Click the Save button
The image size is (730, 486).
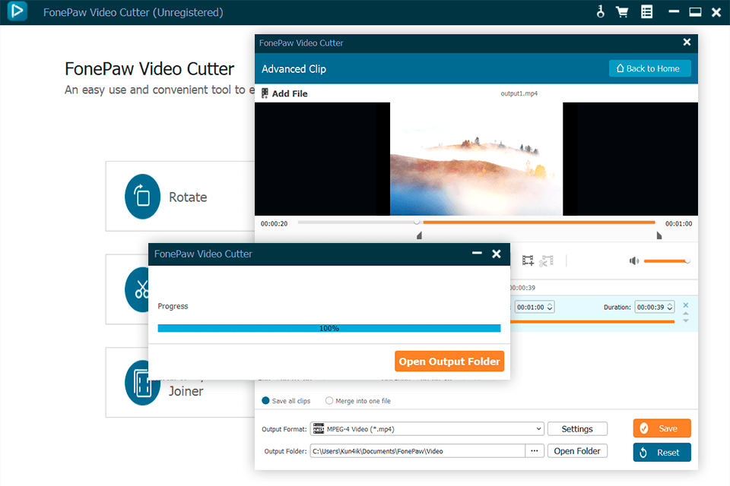pyautogui.click(x=662, y=428)
